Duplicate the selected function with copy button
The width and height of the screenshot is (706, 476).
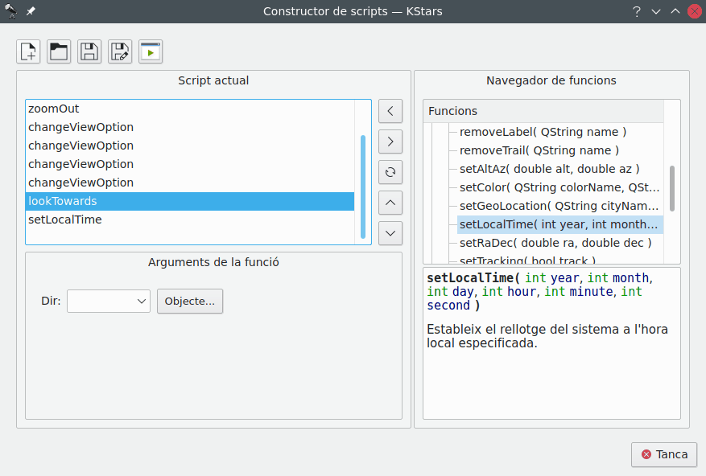pyautogui.click(x=390, y=172)
